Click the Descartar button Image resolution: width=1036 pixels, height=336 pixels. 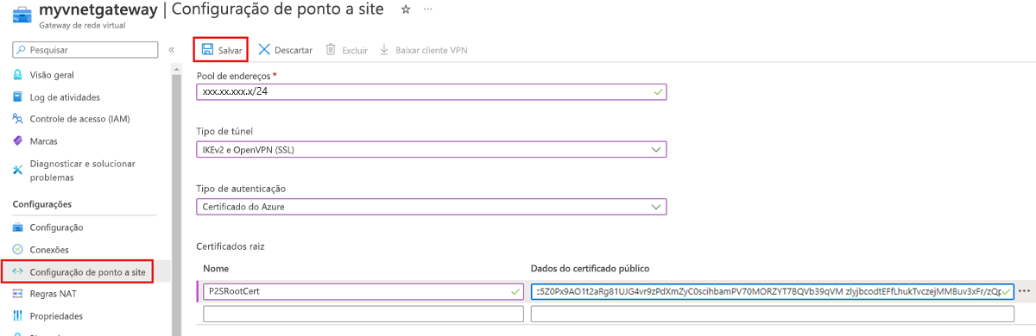(285, 50)
